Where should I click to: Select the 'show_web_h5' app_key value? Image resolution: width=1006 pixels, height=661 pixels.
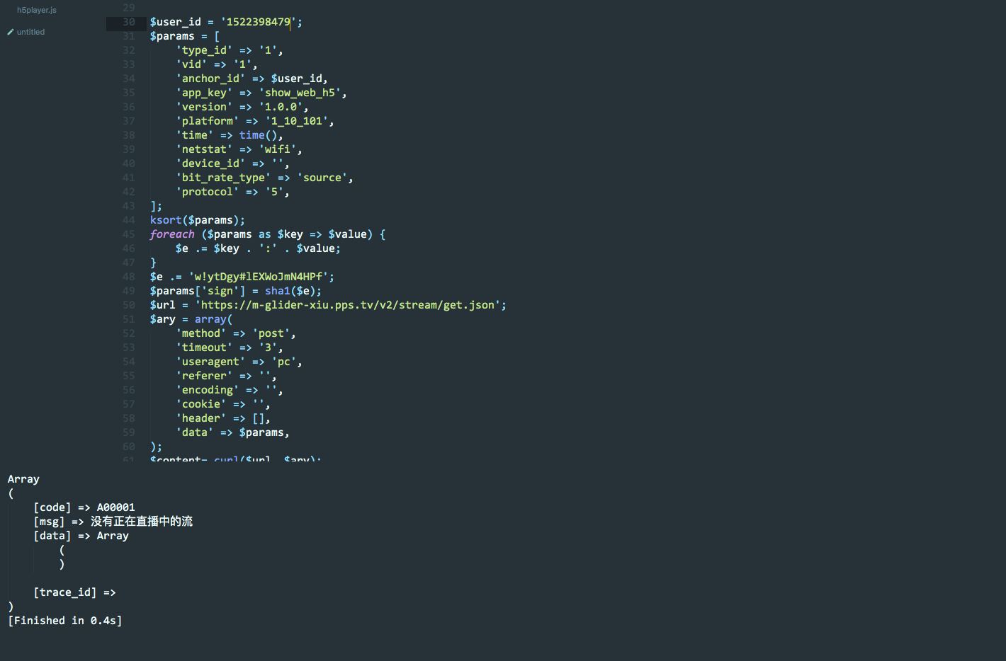300,92
